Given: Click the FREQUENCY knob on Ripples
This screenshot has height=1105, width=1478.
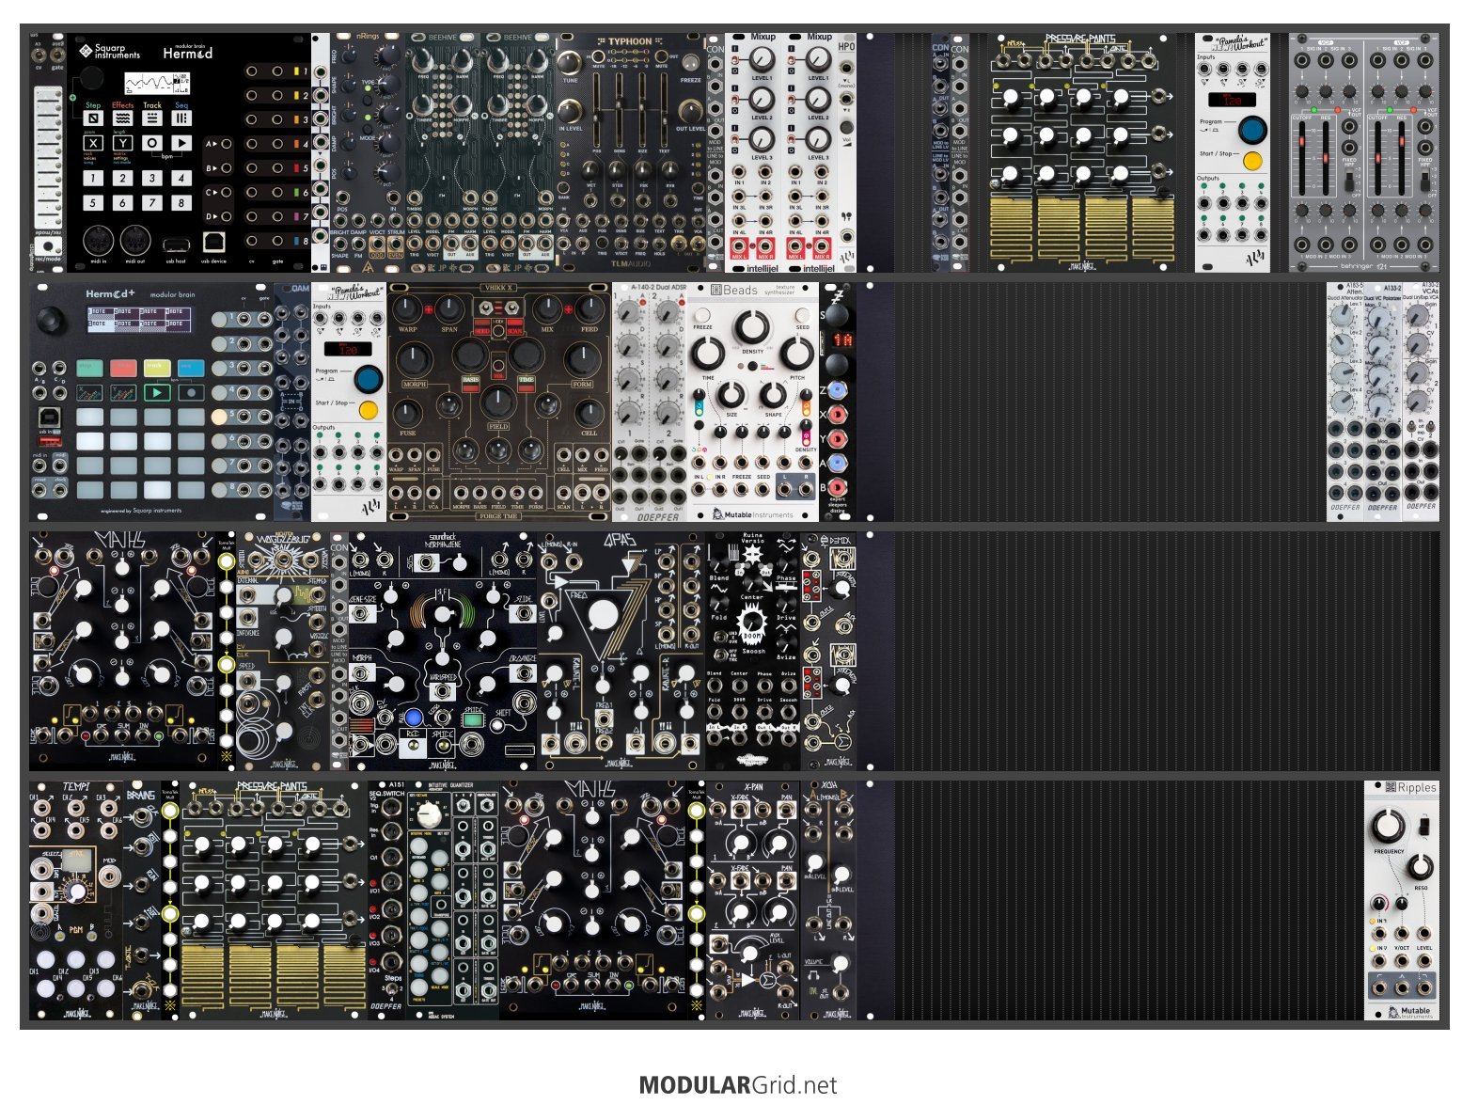Looking at the screenshot, I should (1387, 827).
